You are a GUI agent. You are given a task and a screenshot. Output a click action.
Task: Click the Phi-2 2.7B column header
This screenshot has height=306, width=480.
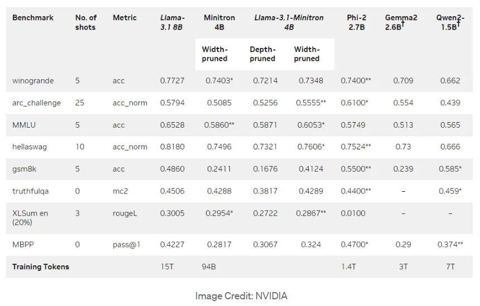point(357,22)
